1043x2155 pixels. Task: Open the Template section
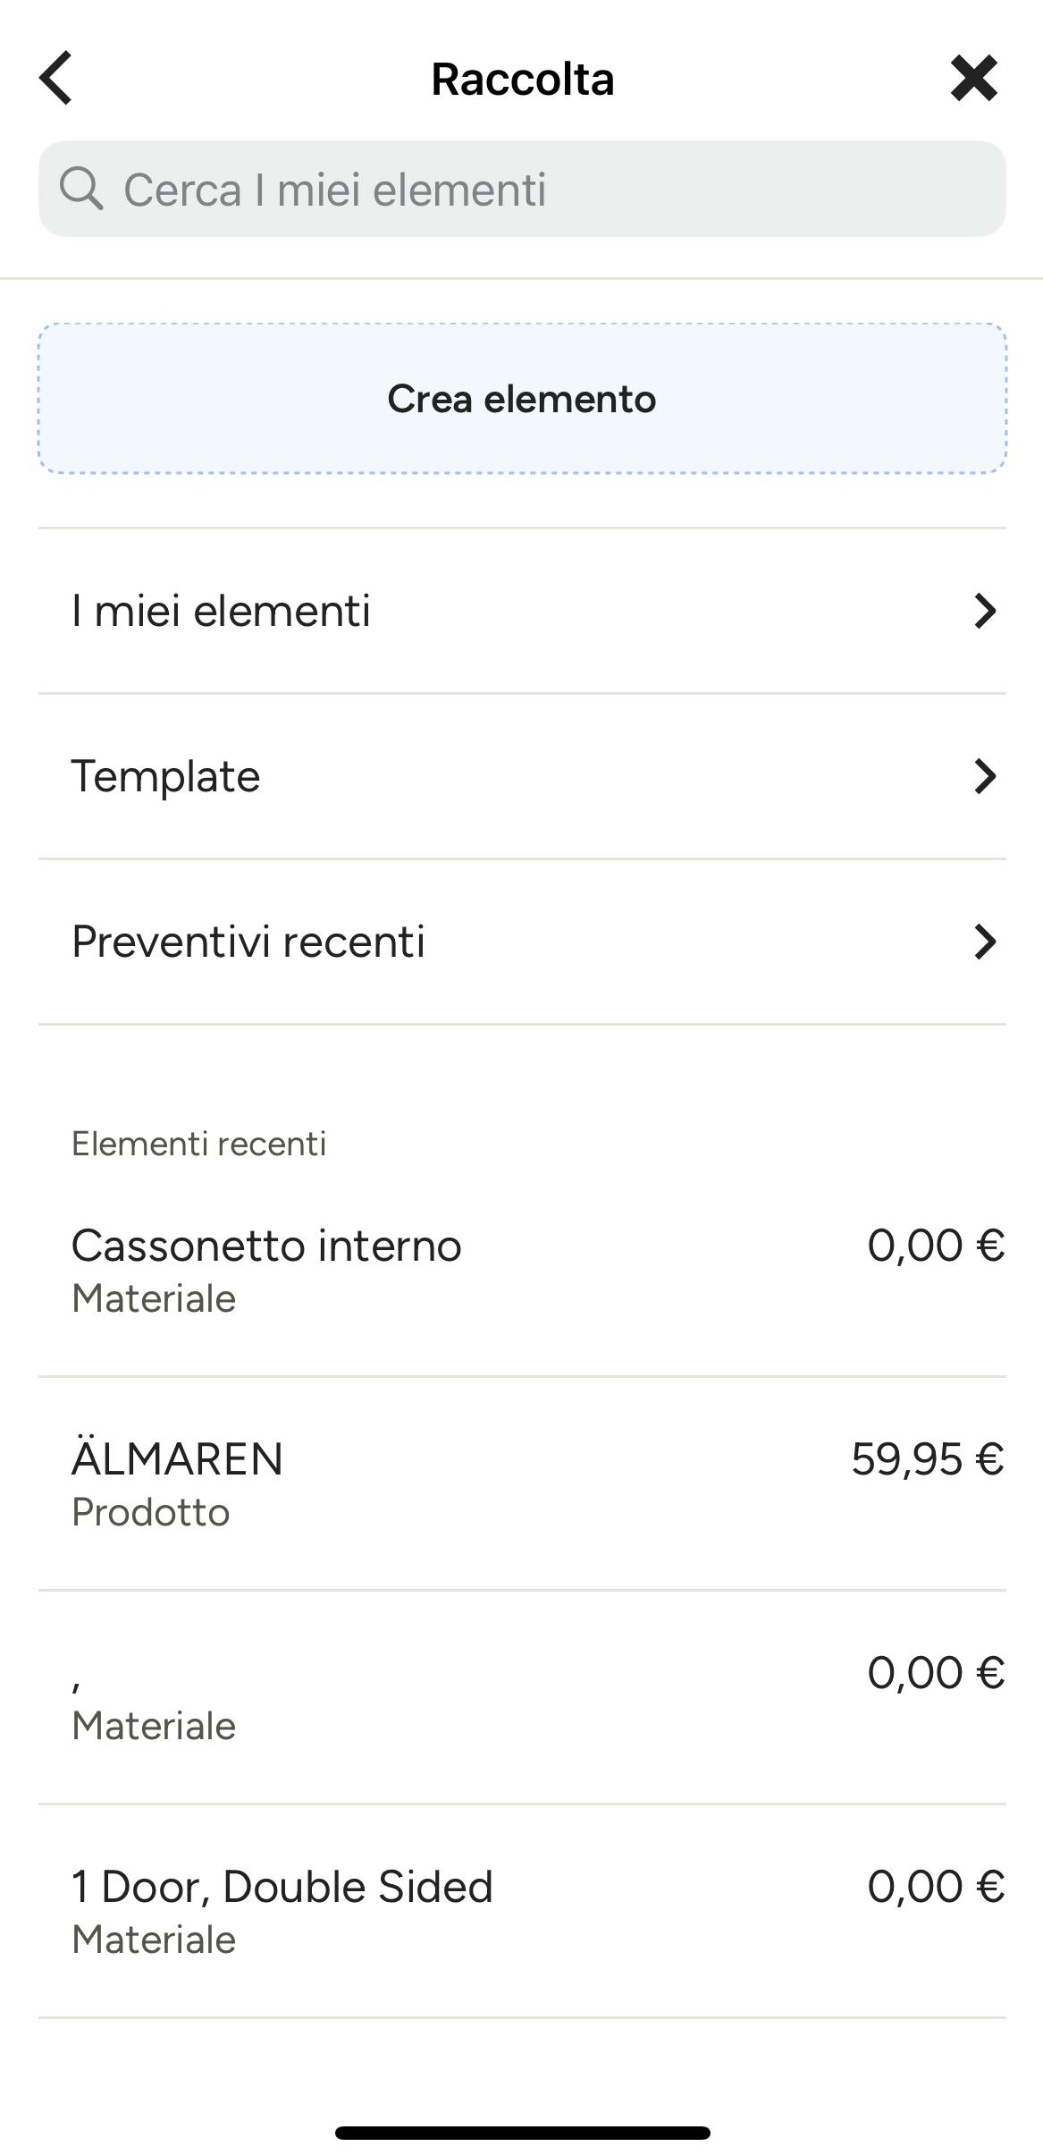(522, 776)
